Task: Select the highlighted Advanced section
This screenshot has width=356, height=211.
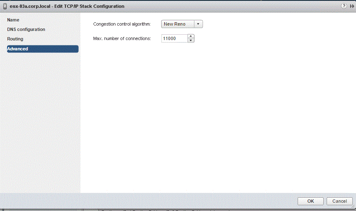Action: pyautogui.click(x=42, y=49)
